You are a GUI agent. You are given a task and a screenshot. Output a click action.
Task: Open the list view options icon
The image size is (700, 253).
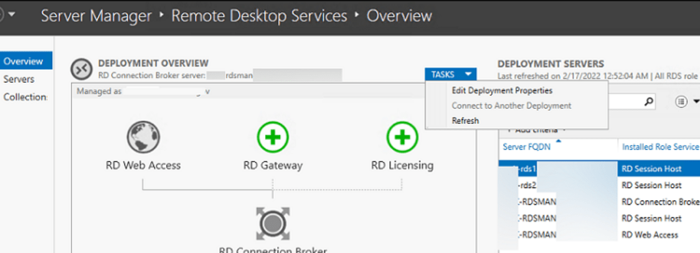click(x=681, y=102)
